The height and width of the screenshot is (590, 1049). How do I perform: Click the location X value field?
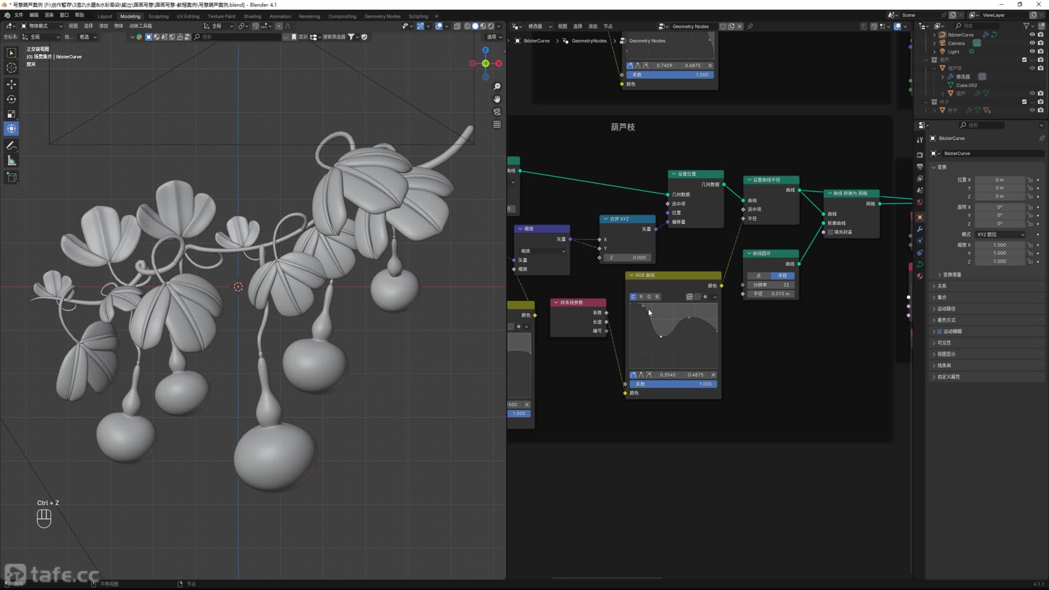[999, 180]
